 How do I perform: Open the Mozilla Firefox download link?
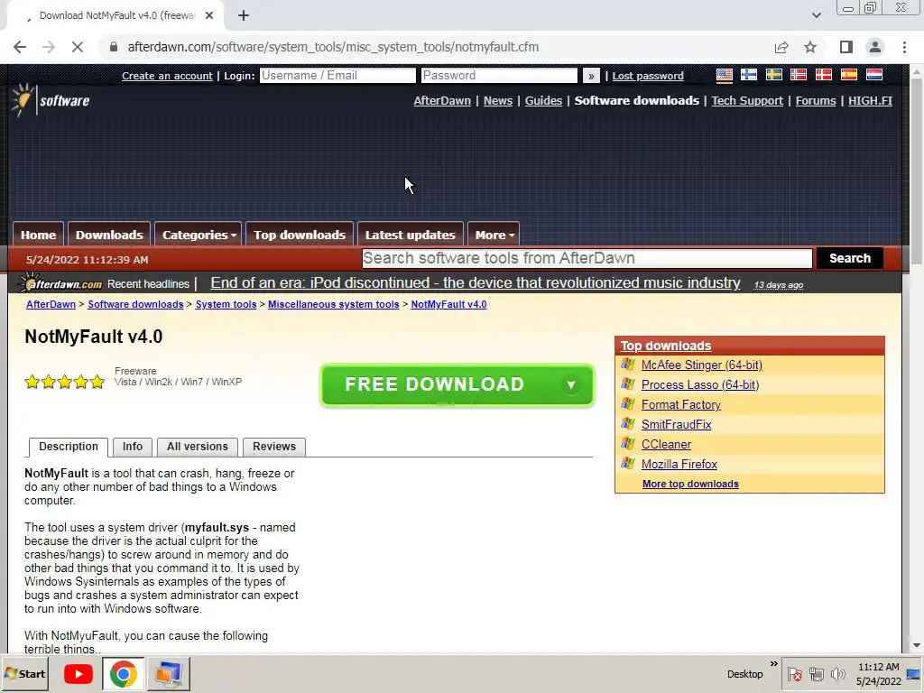pos(679,464)
